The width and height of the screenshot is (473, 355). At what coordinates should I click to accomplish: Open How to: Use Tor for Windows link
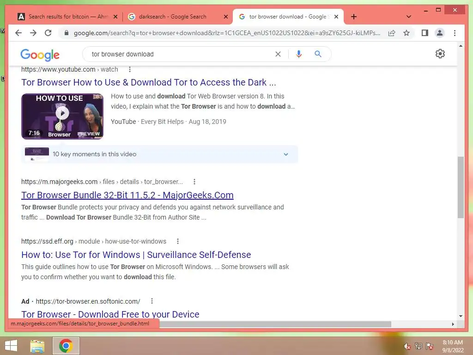(x=136, y=255)
